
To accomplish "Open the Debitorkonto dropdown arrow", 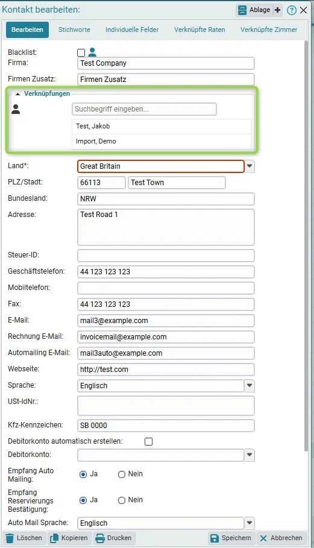I will (x=250, y=455).
